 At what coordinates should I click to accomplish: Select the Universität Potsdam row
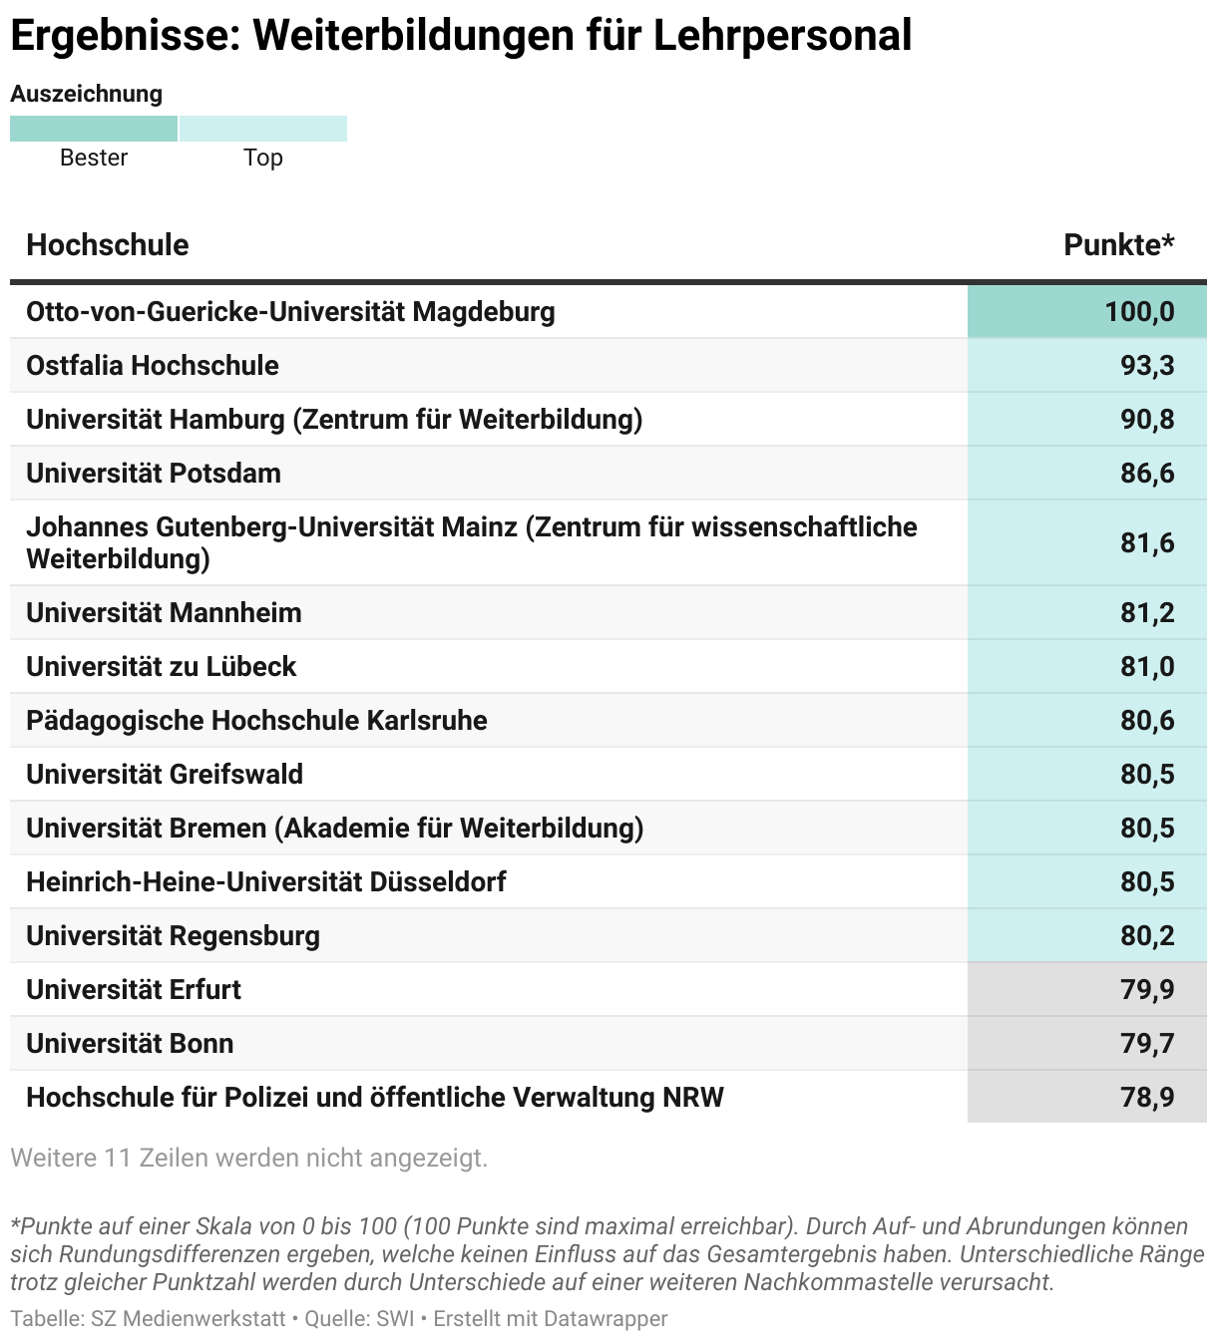tap(608, 473)
